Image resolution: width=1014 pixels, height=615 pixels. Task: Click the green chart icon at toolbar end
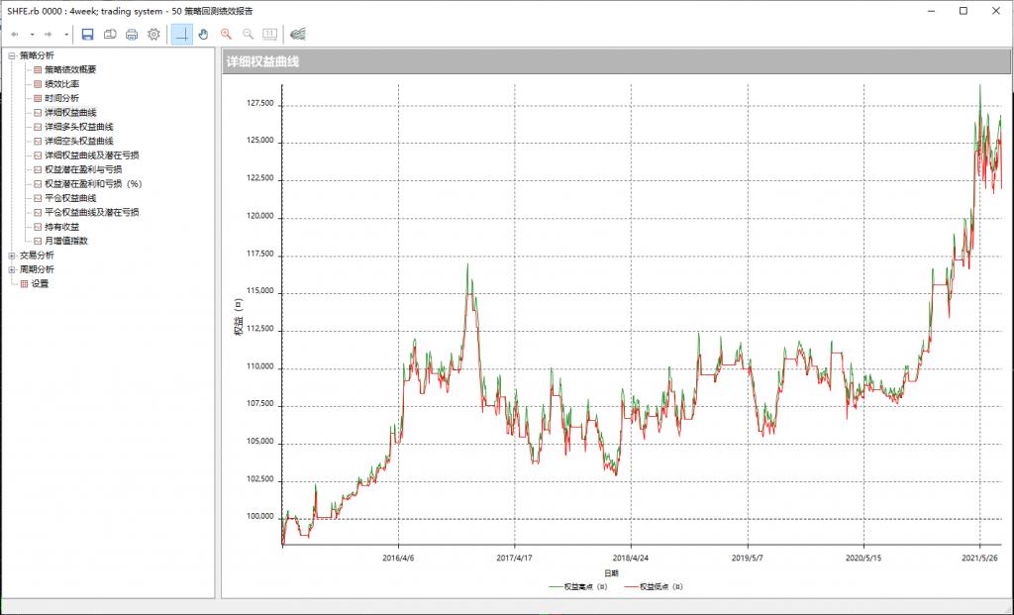tap(298, 35)
